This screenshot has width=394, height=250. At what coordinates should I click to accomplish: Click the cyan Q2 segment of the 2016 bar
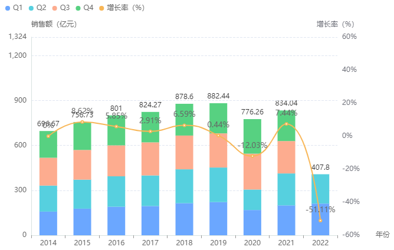coord(116,191)
